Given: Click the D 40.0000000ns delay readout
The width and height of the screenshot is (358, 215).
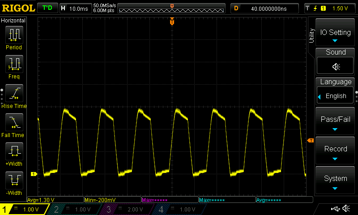Looking at the screenshot, I should 264,8.
